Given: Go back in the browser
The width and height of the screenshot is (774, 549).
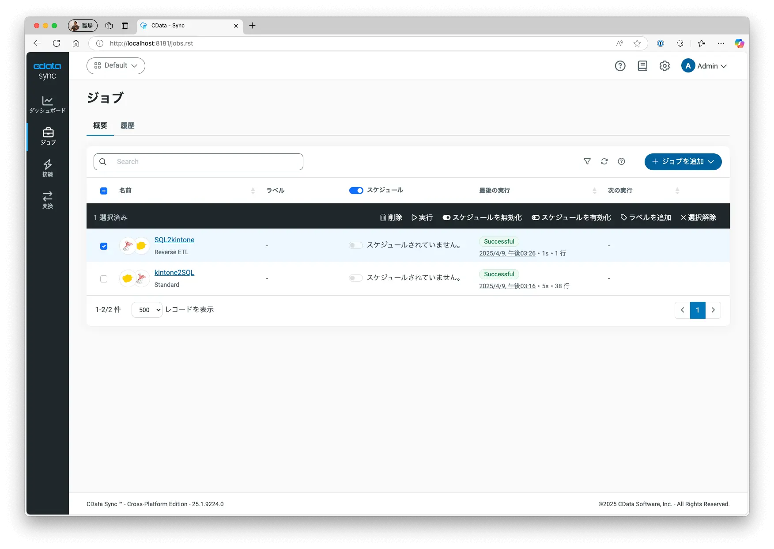Looking at the screenshot, I should tap(37, 43).
